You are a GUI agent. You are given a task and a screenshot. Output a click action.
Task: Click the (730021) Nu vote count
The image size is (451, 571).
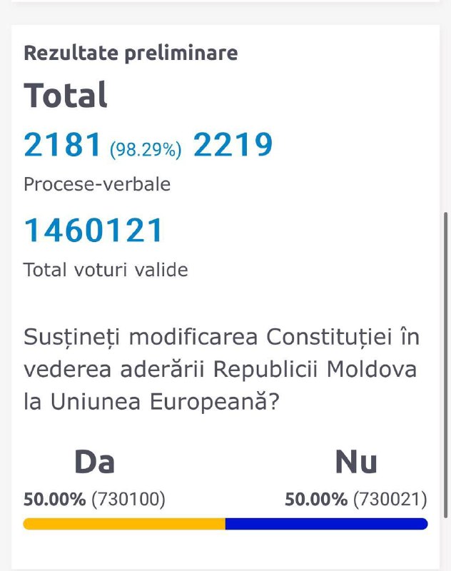click(x=390, y=500)
